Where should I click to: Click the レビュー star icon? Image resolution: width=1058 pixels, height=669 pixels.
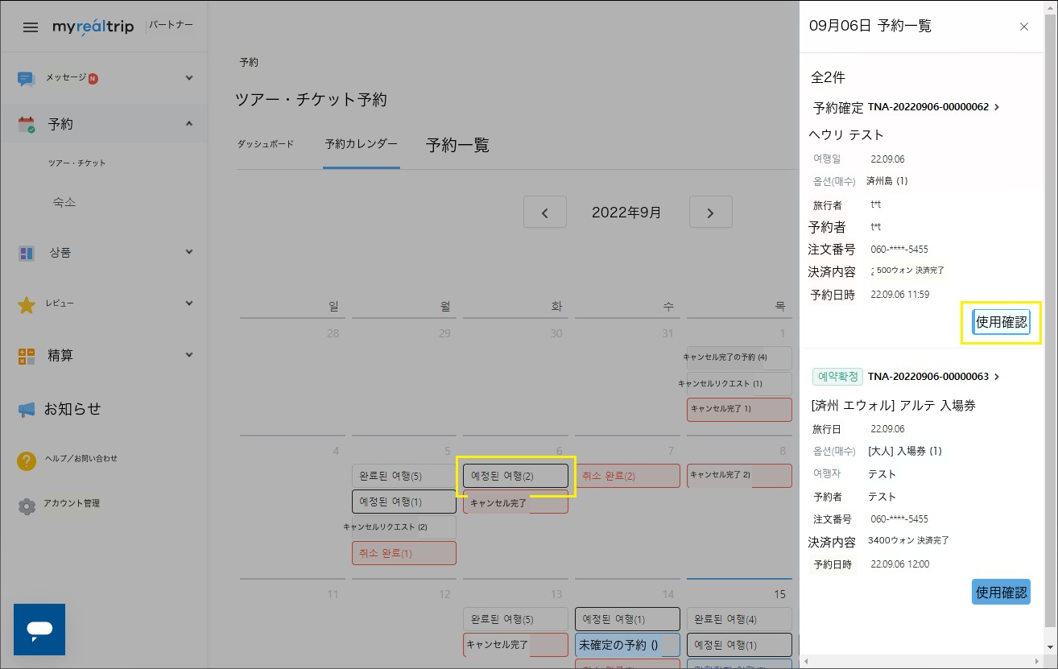pyautogui.click(x=27, y=304)
